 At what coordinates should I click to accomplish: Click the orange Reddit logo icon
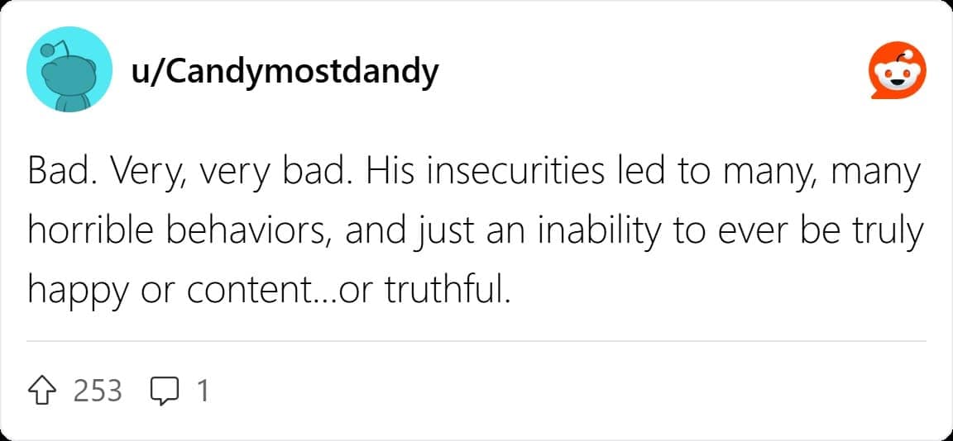pyautogui.click(x=899, y=73)
